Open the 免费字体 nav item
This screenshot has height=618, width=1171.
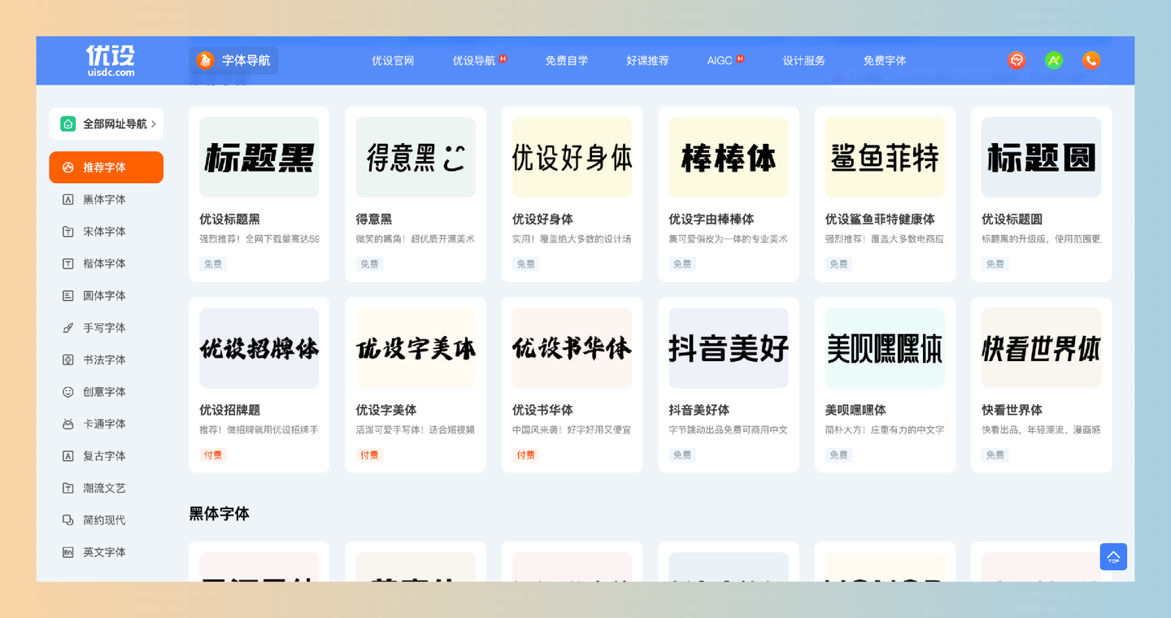pyautogui.click(x=885, y=61)
